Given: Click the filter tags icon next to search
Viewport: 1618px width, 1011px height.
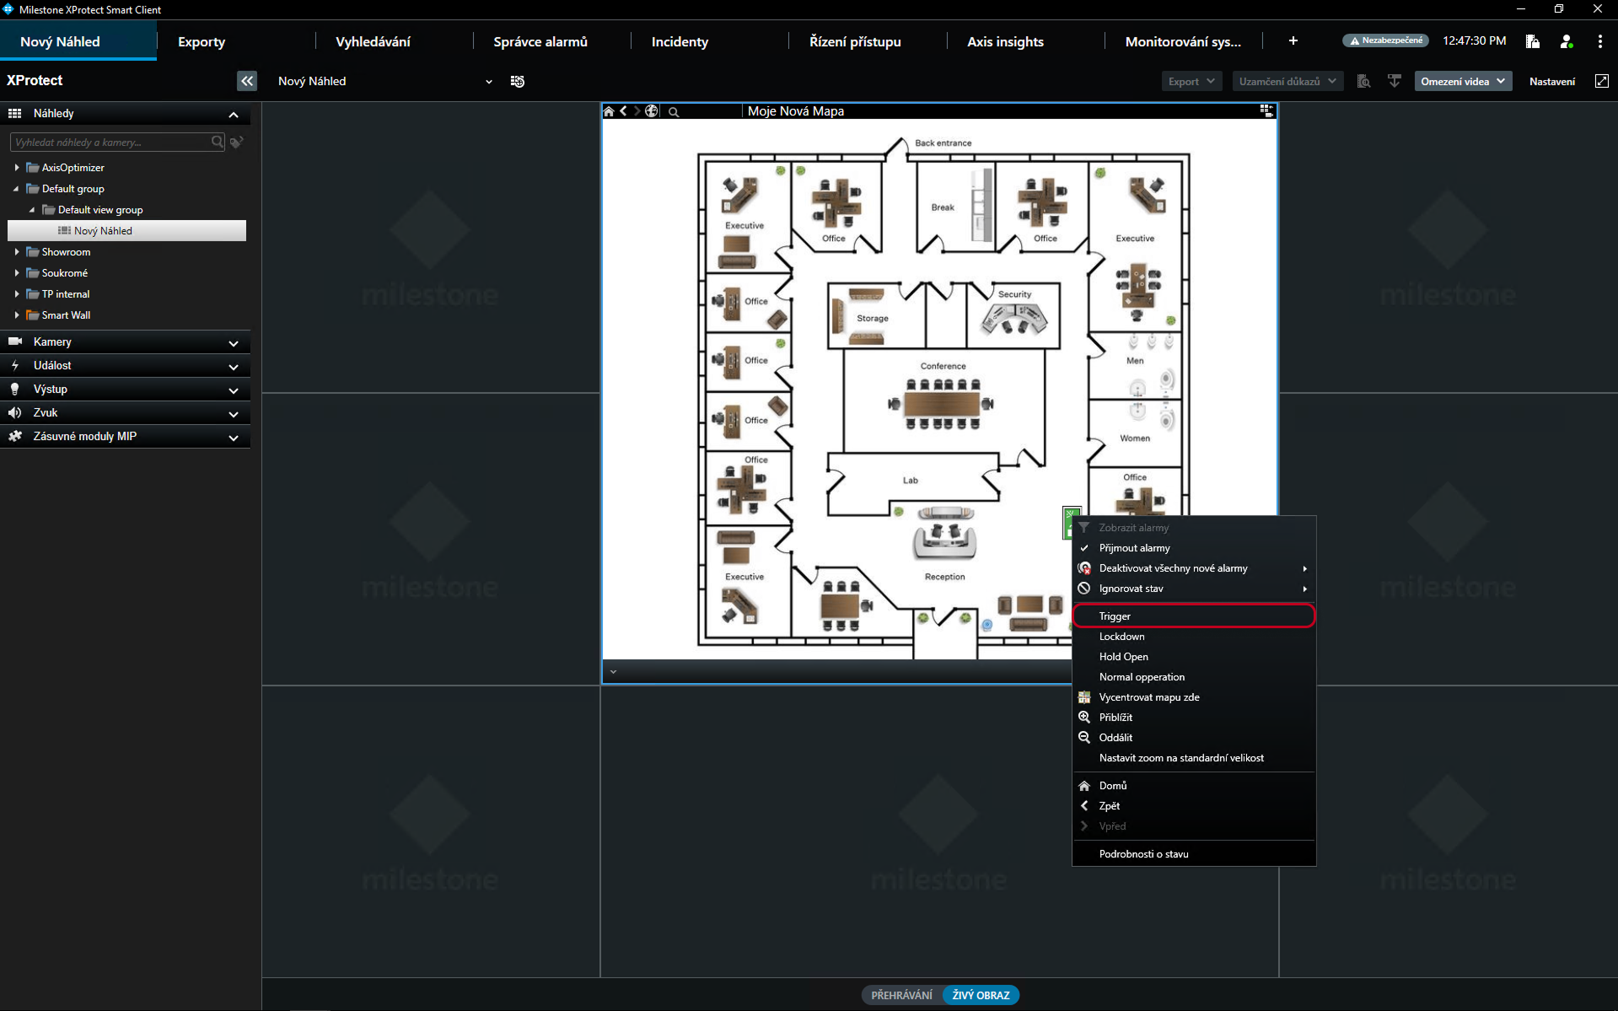Looking at the screenshot, I should [x=237, y=142].
